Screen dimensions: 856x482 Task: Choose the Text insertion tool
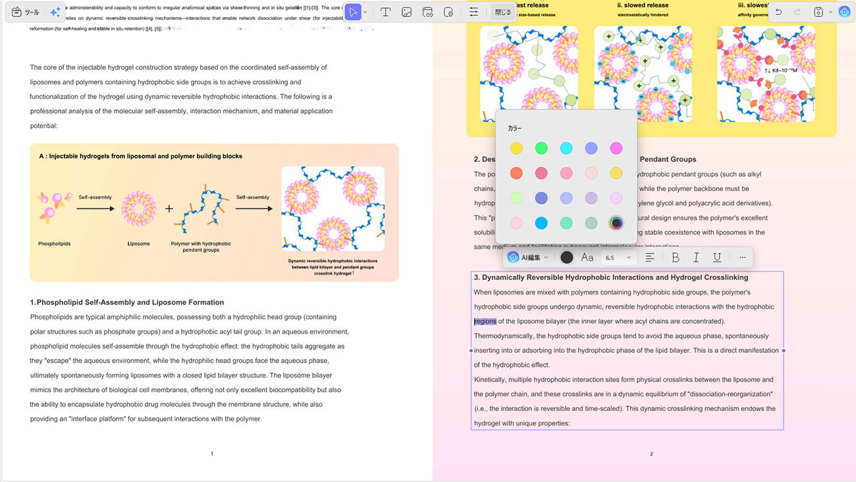[386, 12]
